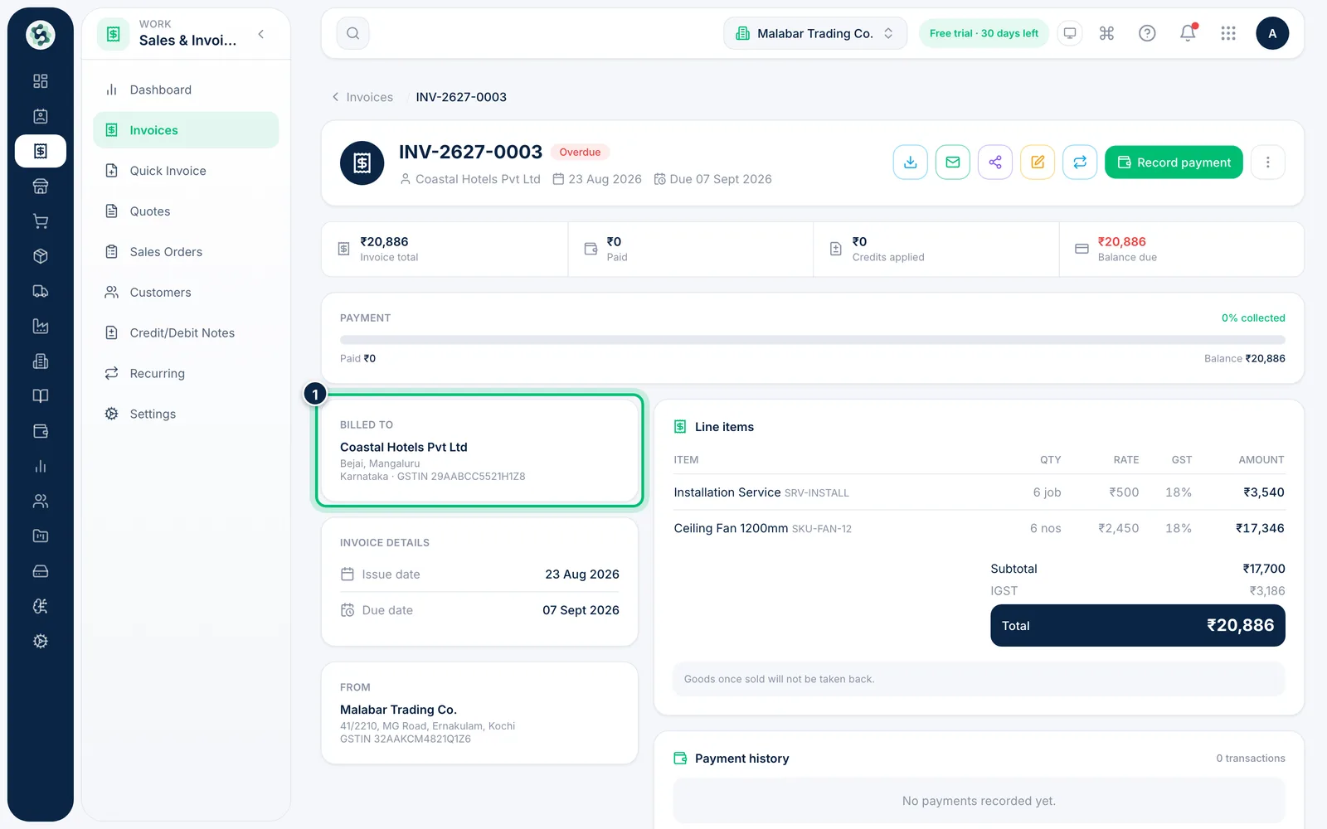Open Quotes in the sidebar
The width and height of the screenshot is (1327, 829).
[186, 211]
